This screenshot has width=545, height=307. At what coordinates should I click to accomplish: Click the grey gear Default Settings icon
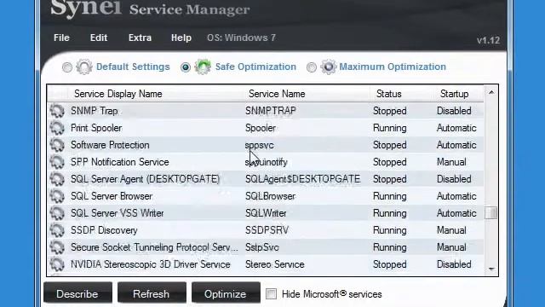(84, 67)
